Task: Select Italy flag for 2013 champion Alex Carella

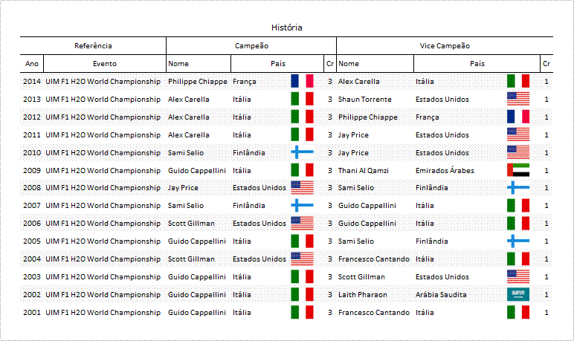Action: click(x=302, y=99)
